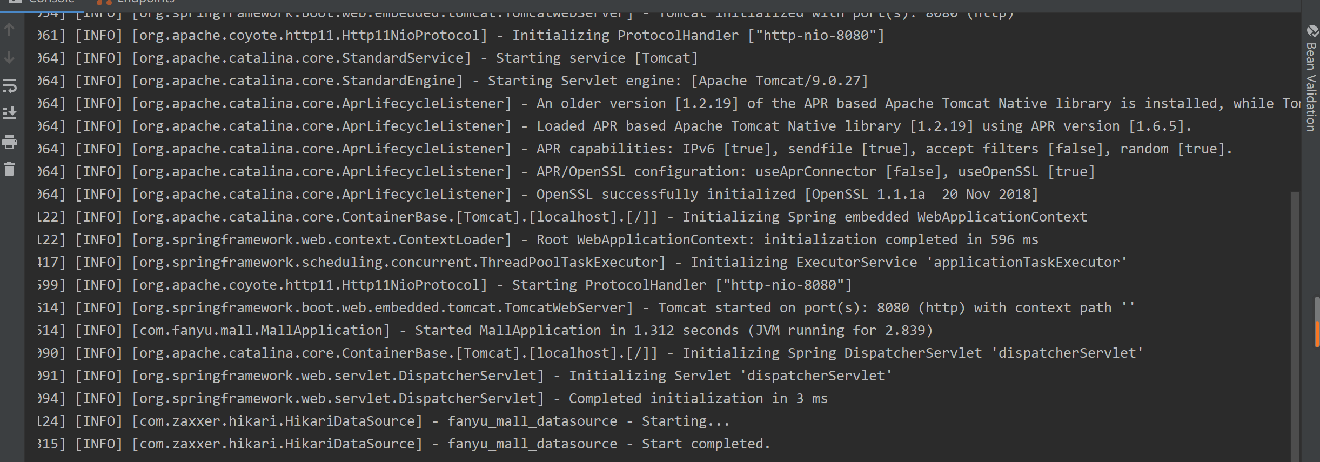Clear all console output with trash icon

coord(9,170)
